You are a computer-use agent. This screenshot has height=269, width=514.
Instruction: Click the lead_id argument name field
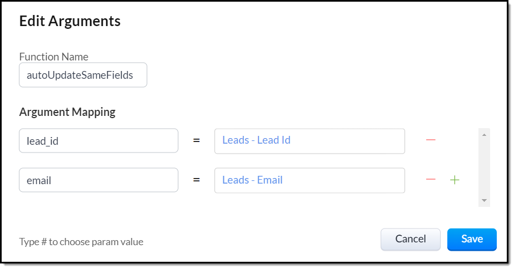(x=98, y=141)
